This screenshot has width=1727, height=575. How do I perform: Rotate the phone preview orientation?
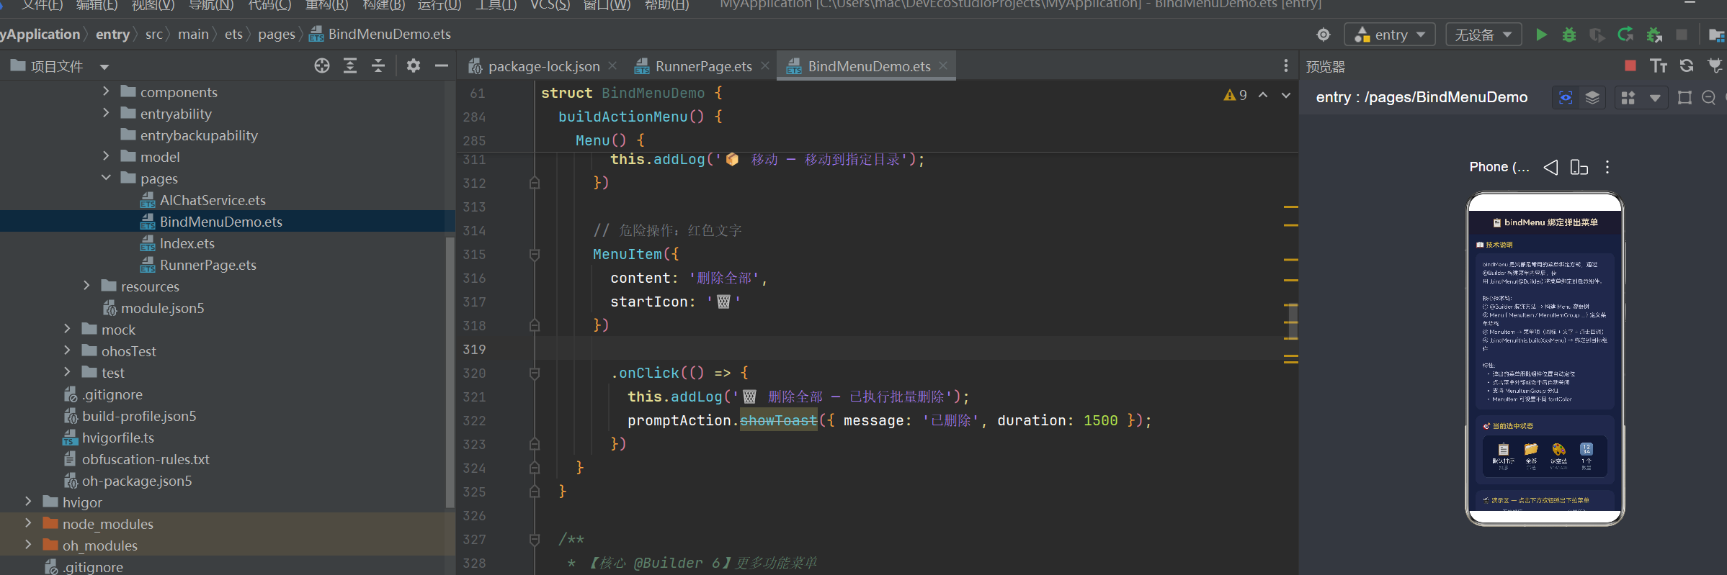click(1579, 167)
